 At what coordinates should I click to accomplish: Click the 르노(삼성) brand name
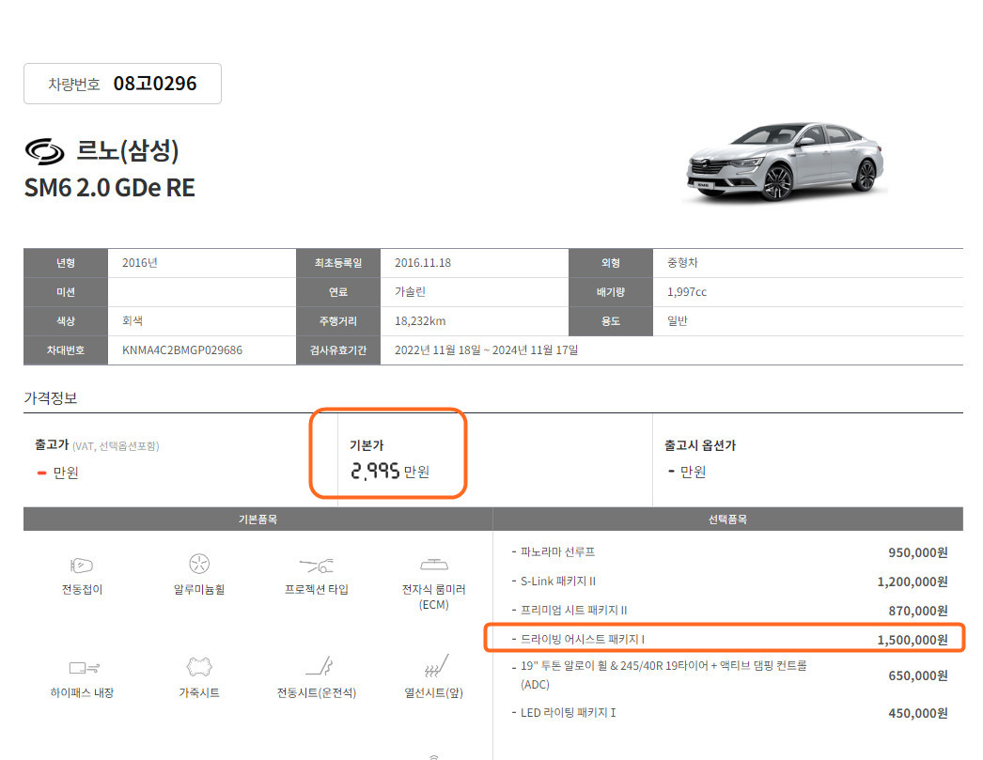tap(127, 150)
